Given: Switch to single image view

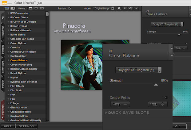Looking at the screenshot, I should point(31,8).
